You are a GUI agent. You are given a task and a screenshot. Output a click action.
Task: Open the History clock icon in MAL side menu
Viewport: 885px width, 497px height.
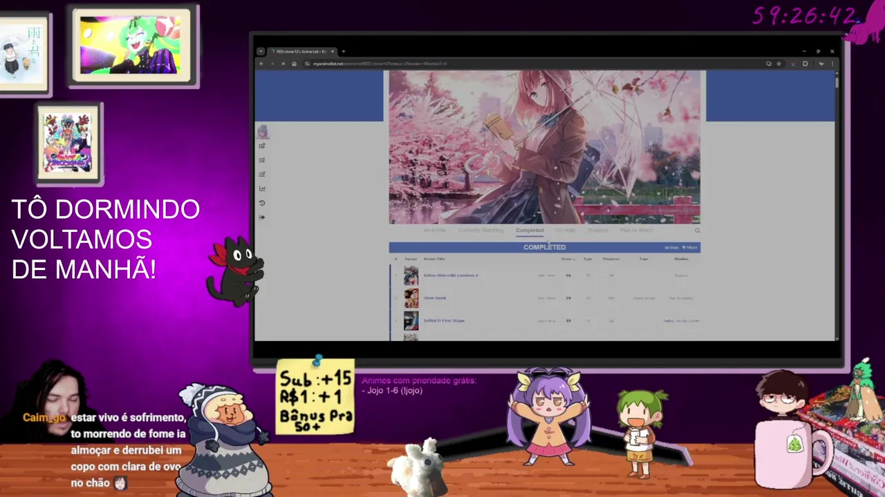pos(262,203)
